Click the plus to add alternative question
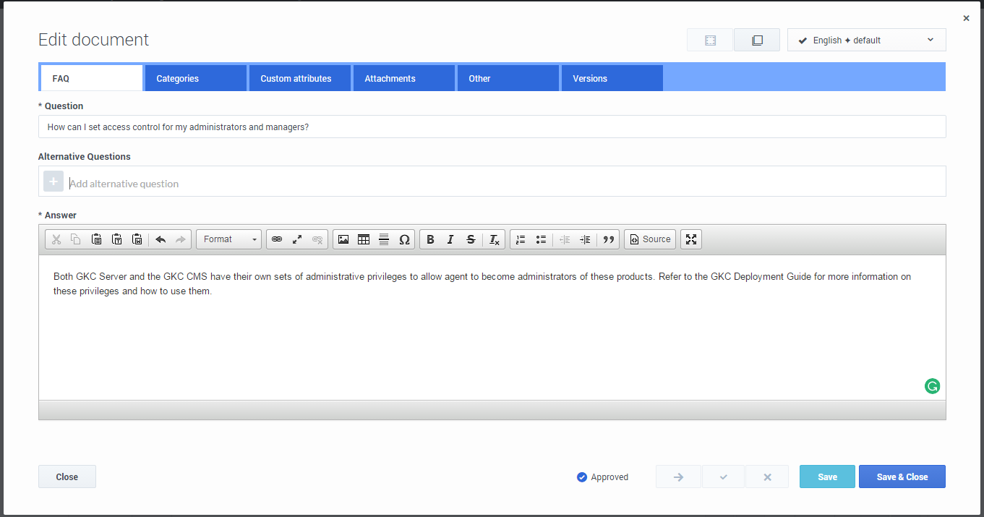Viewport: 984px width, 517px height. (54, 181)
